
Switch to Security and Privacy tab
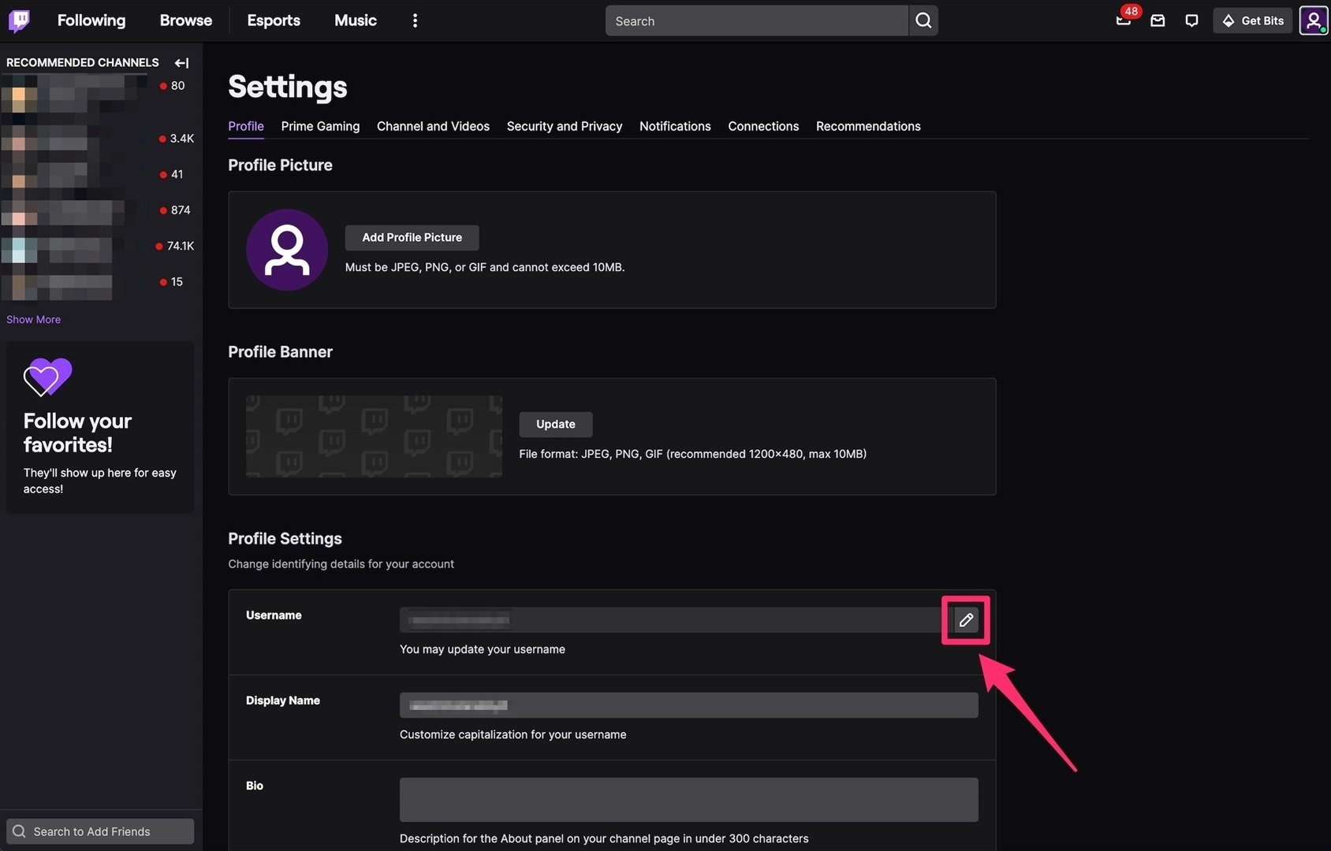[564, 126]
